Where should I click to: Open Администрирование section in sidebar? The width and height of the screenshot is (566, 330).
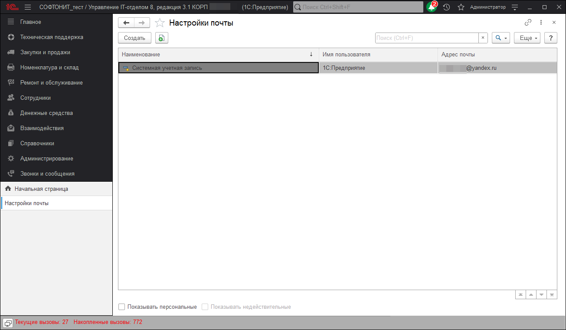46,158
